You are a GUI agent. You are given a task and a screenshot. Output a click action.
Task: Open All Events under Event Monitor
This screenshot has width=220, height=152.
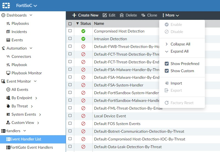(x=20, y=89)
